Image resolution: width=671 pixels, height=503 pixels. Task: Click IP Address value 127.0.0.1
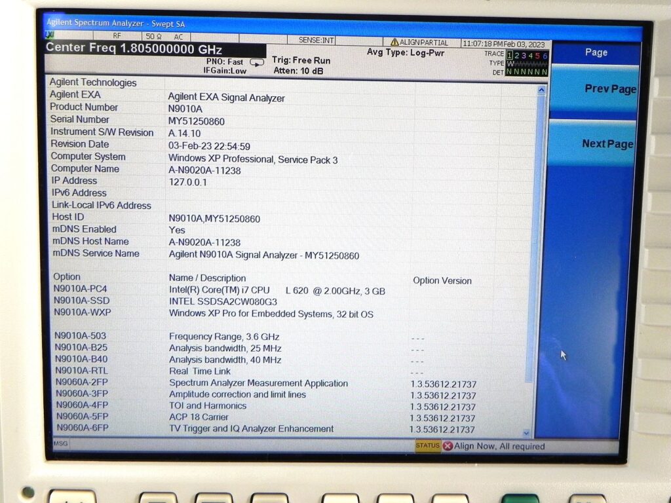click(x=187, y=182)
